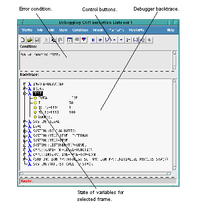Click the Break pause-bars toolbar button
Viewport: 198px width, 211px height.
tap(93, 40)
